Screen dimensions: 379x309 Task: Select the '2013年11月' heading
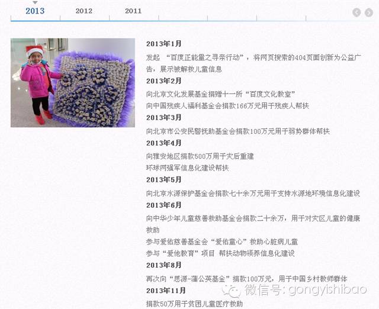pos(166,291)
